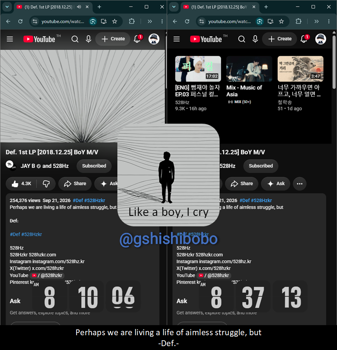Open Google Lens icon in left address bar
The height and width of the screenshot is (350, 337).
pyautogui.click(x=93, y=21)
